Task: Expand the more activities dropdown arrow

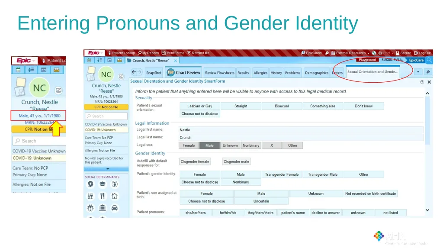Action: click(x=418, y=72)
